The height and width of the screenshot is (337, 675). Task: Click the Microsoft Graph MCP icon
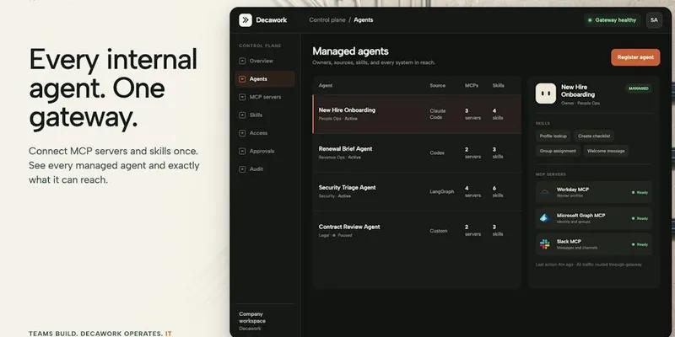pyautogui.click(x=545, y=218)
